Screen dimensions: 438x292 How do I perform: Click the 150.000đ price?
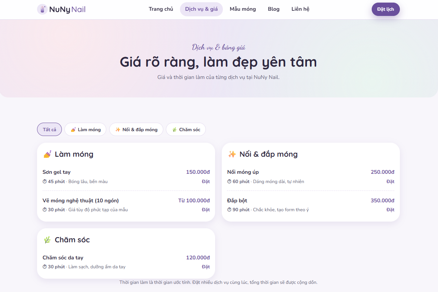(198, 172)
